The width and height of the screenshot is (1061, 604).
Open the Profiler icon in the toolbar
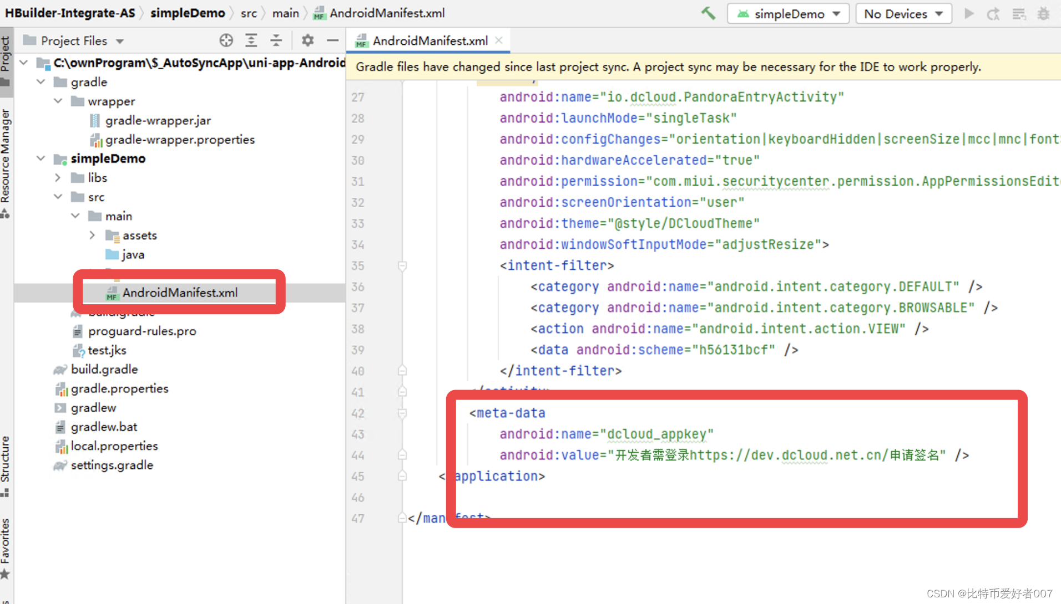pyautogui.click(x=1019, y=13)
